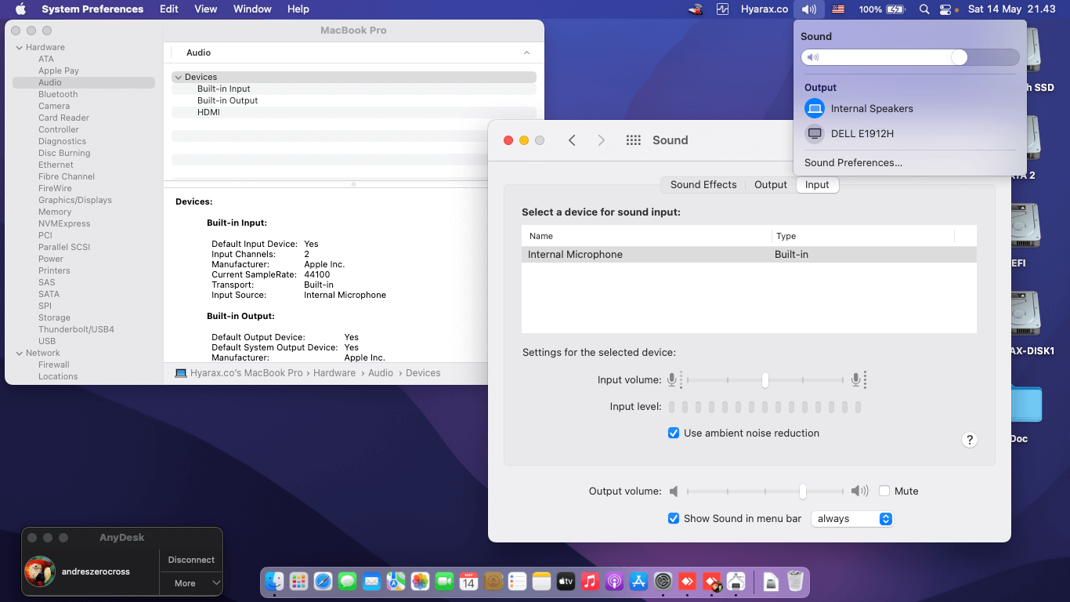1070x602 pixels.
Task: Open the Spotlight search magnifier icon
Action: pyautogui.click(x=924, y=9)
